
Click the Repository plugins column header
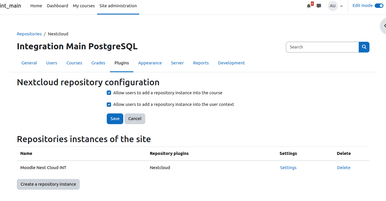[x=169, y=153]
